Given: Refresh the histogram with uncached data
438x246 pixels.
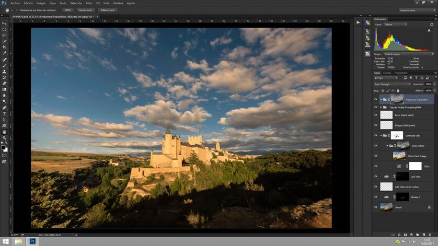Looking at the screenshot, I should [x=432, y=25].
